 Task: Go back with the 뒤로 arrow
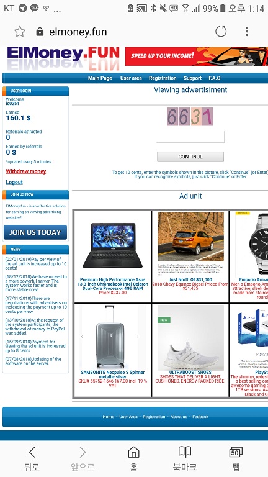(32, 452)
